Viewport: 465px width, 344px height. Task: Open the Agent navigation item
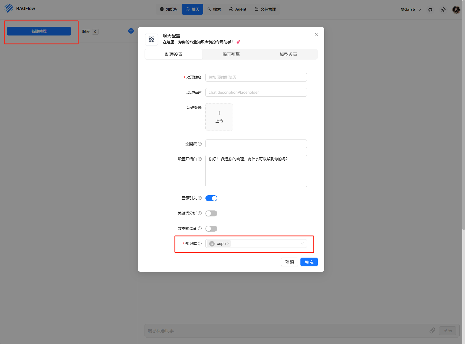238,9
